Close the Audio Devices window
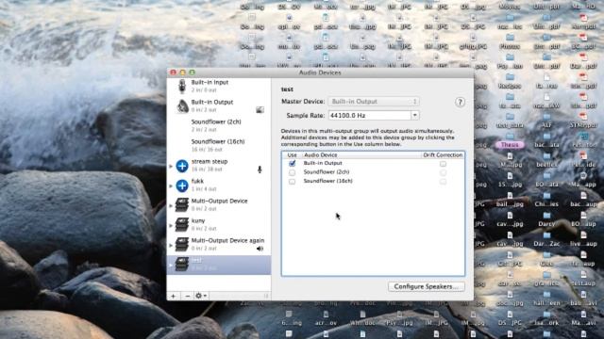The height and width of the screenshot is (339, 604). (174, 73)
